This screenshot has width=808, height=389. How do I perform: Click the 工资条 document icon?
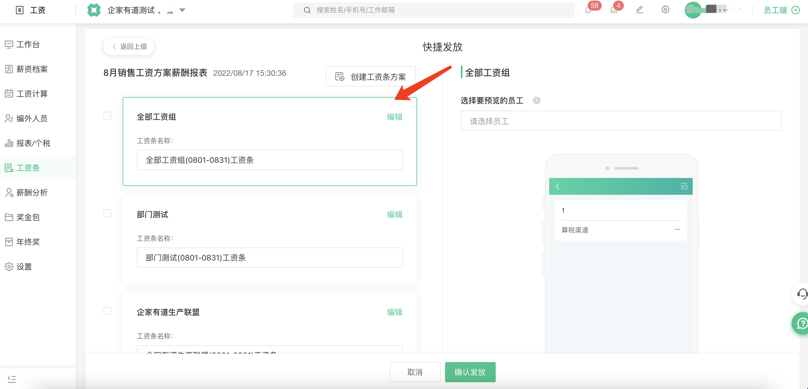point(9,168)
